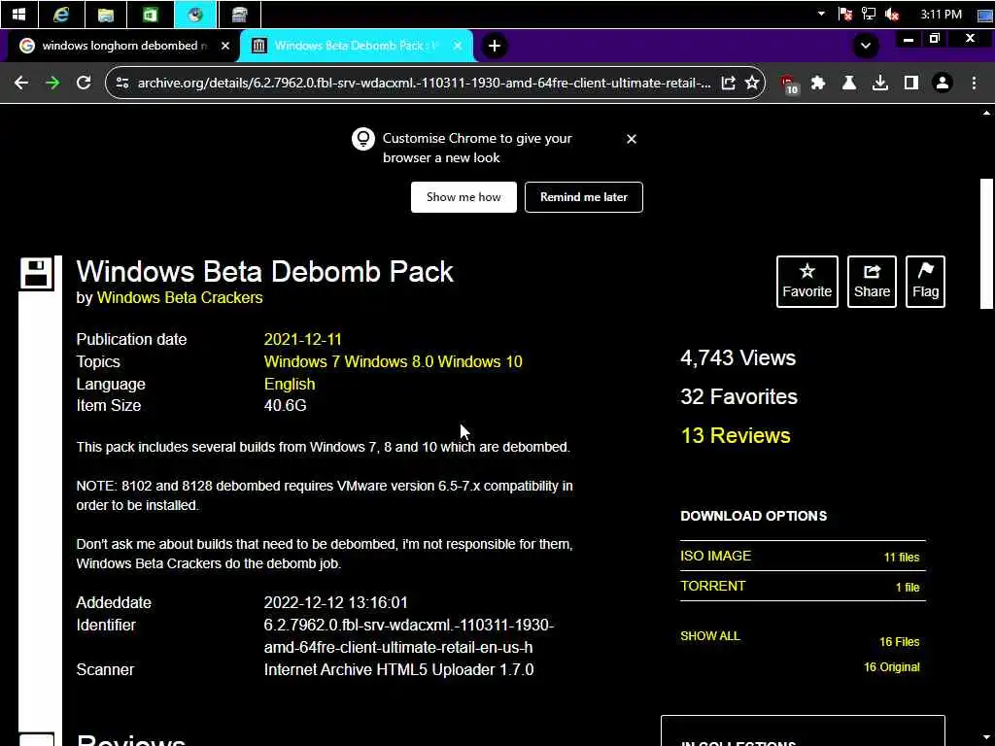Click the 2021-12-11 publication date link

pyautogui.click(x=303, y=339)
